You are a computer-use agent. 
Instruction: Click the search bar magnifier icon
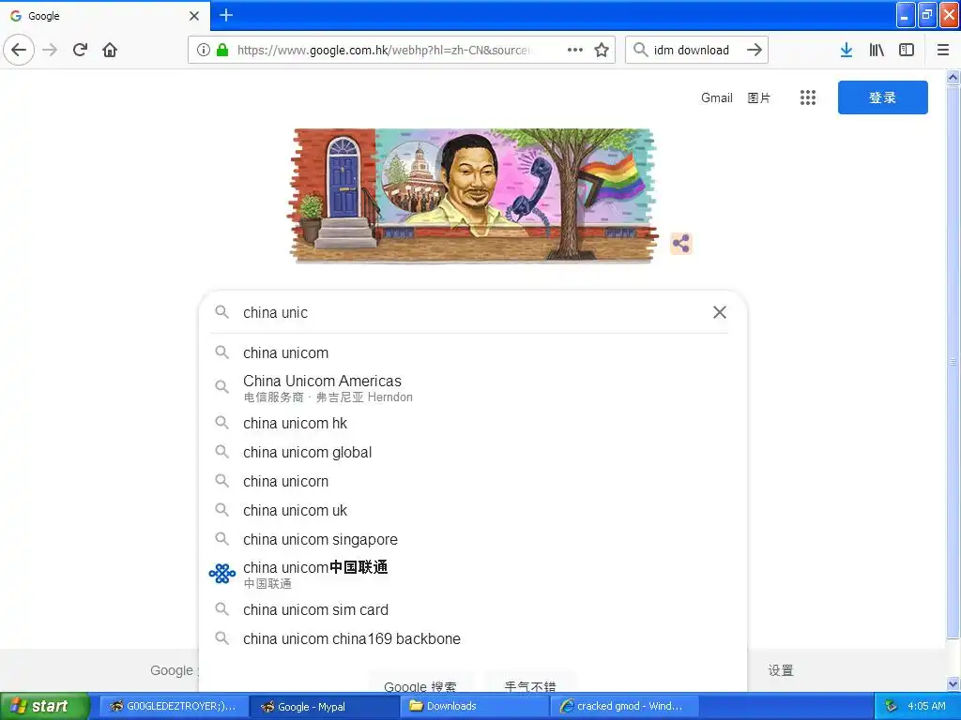coord(640,51)
